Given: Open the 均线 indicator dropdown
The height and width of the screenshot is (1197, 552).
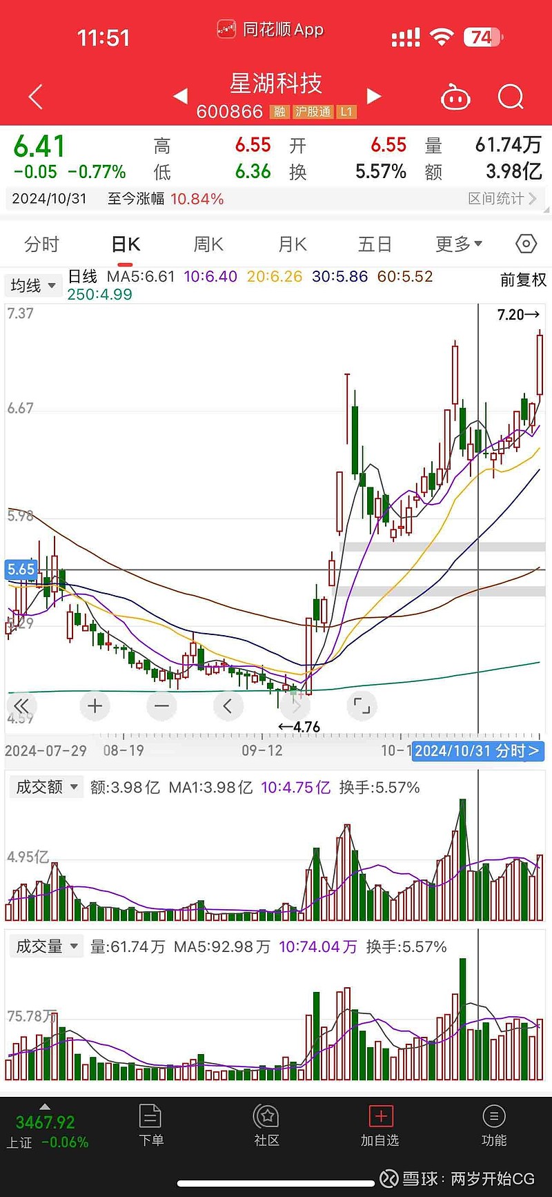Looking at the screenshot, I should tap(33, 285).
